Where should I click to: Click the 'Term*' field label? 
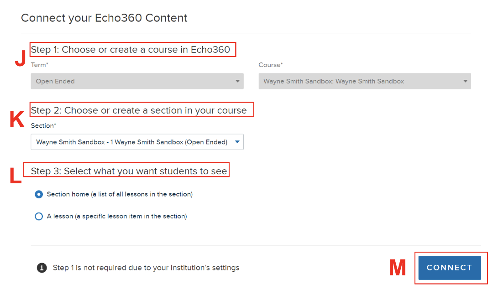pos(40,65)
